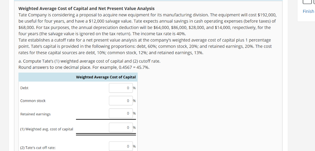The width and height of the screenshot is (315, 151).
Task: Click the 'a. Compute Tate's (1) weighted average' instruction line
Action: pyautogui.click(x=90, y=61)
